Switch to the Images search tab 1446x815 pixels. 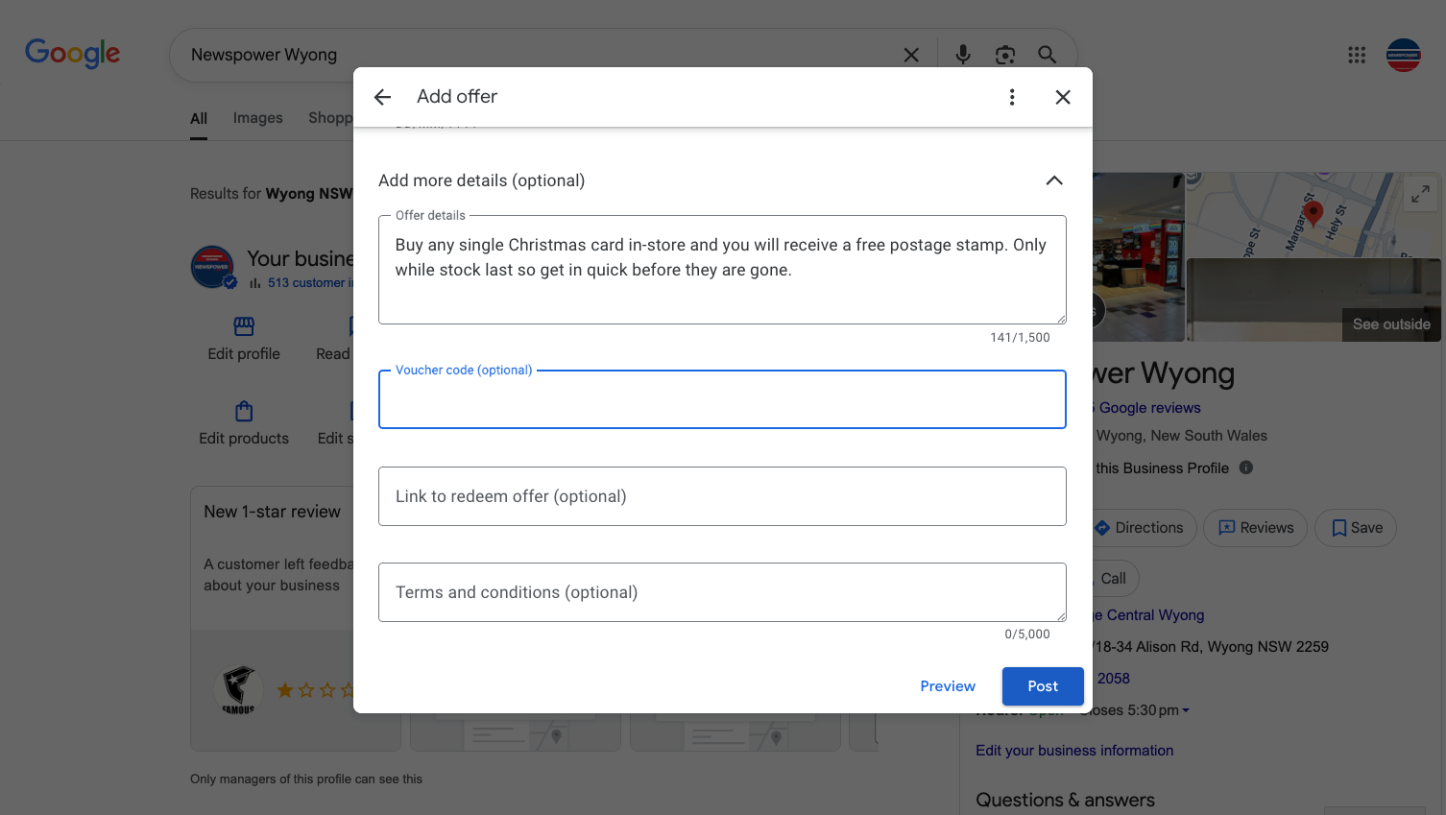[x=258, y=118]
